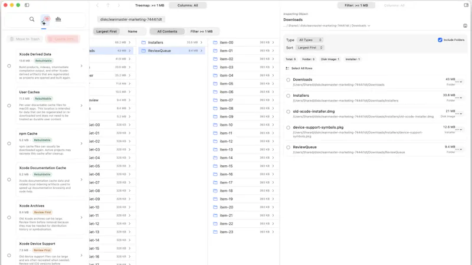Image resolution: width=472 pixels, height=265 pixels.
Task: Select the Xcode Derived Data radio
Action: (9, 66)
